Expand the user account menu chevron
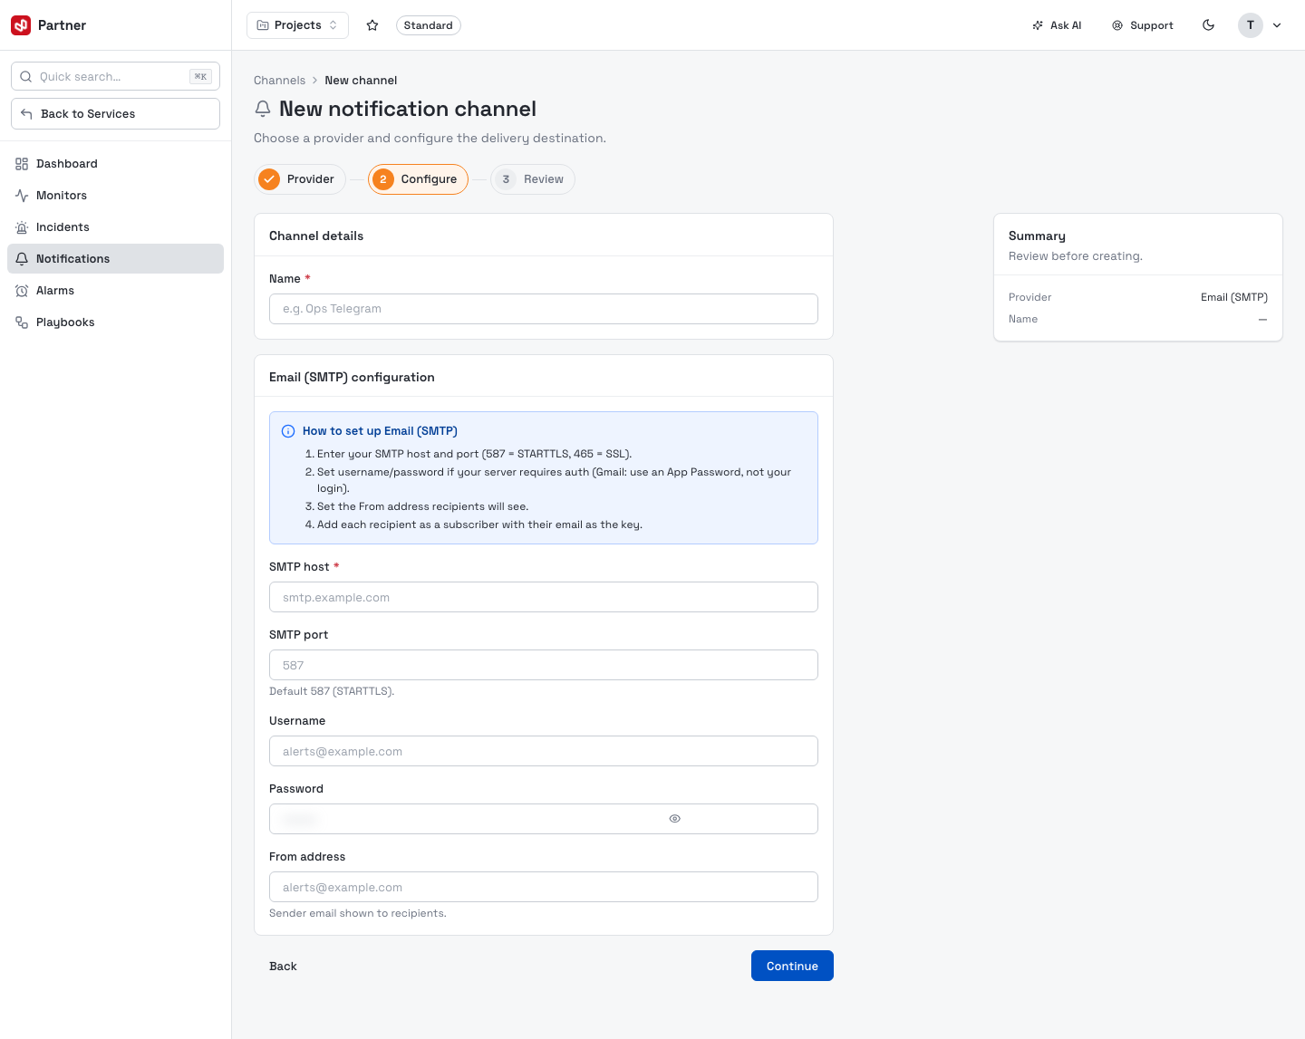The image size is (1305, 1039). click(1277, 25)
